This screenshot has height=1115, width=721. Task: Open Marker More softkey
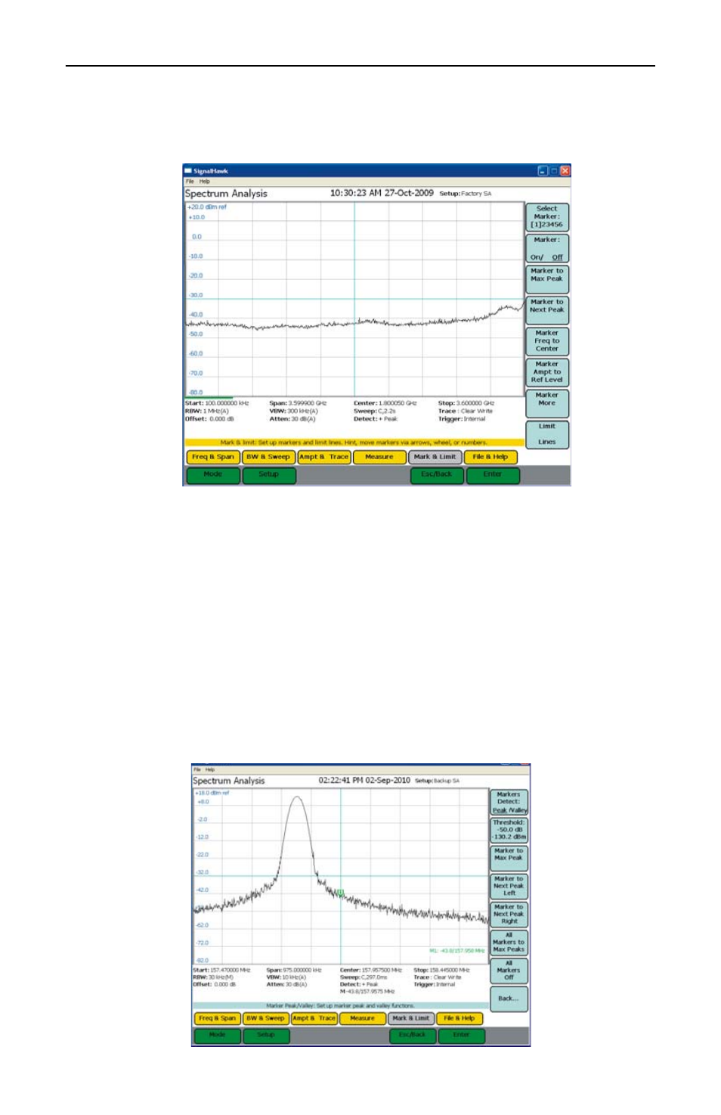pos(547,403)
